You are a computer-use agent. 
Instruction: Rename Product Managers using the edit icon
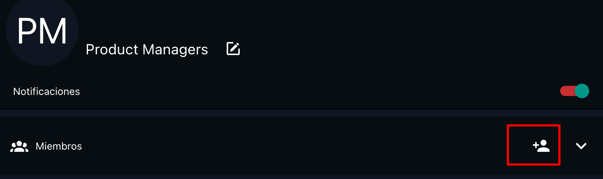pyautogui.click(x=233, y=49)
